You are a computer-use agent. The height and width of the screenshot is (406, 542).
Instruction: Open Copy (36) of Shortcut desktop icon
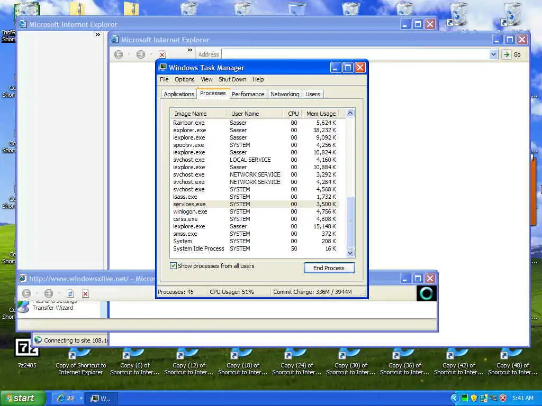[x=404, y=362]
